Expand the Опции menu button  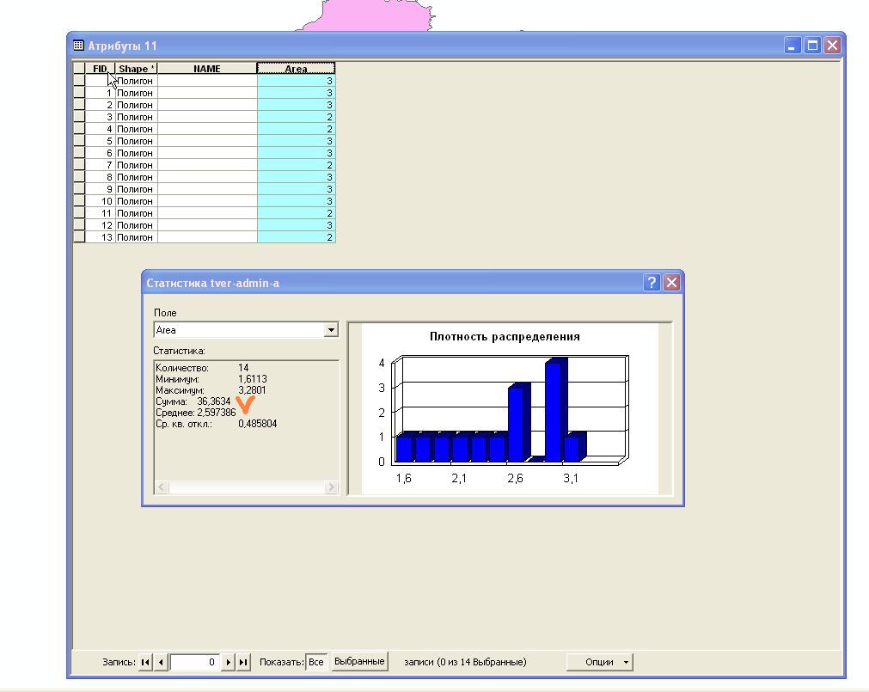599,662
